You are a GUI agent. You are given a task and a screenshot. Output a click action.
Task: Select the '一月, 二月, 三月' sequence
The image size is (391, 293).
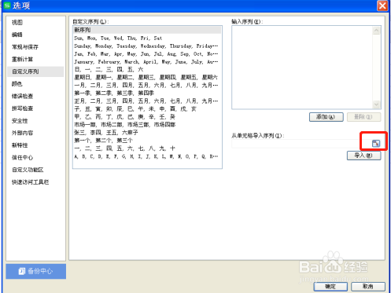point(147,86)
